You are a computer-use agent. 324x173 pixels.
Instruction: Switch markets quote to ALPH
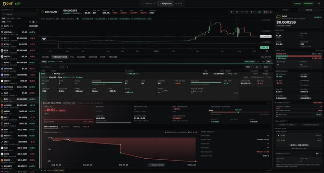(9, 22)
